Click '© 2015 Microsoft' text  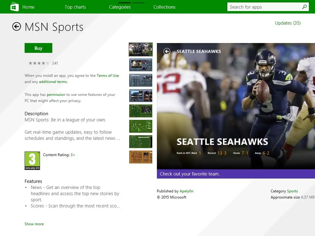click(x=172, y=197)
